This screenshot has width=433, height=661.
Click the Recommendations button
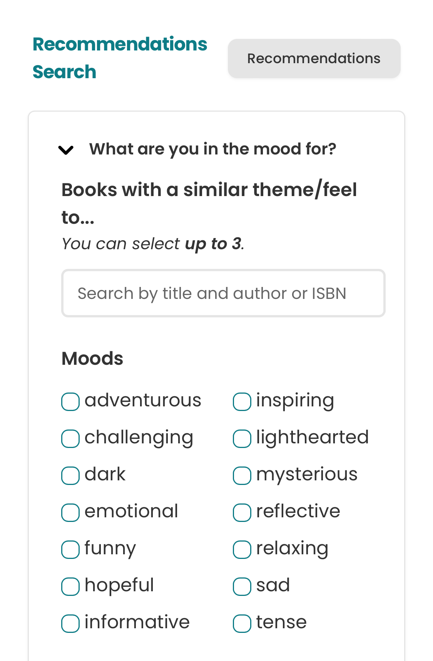tap(314, 58)
